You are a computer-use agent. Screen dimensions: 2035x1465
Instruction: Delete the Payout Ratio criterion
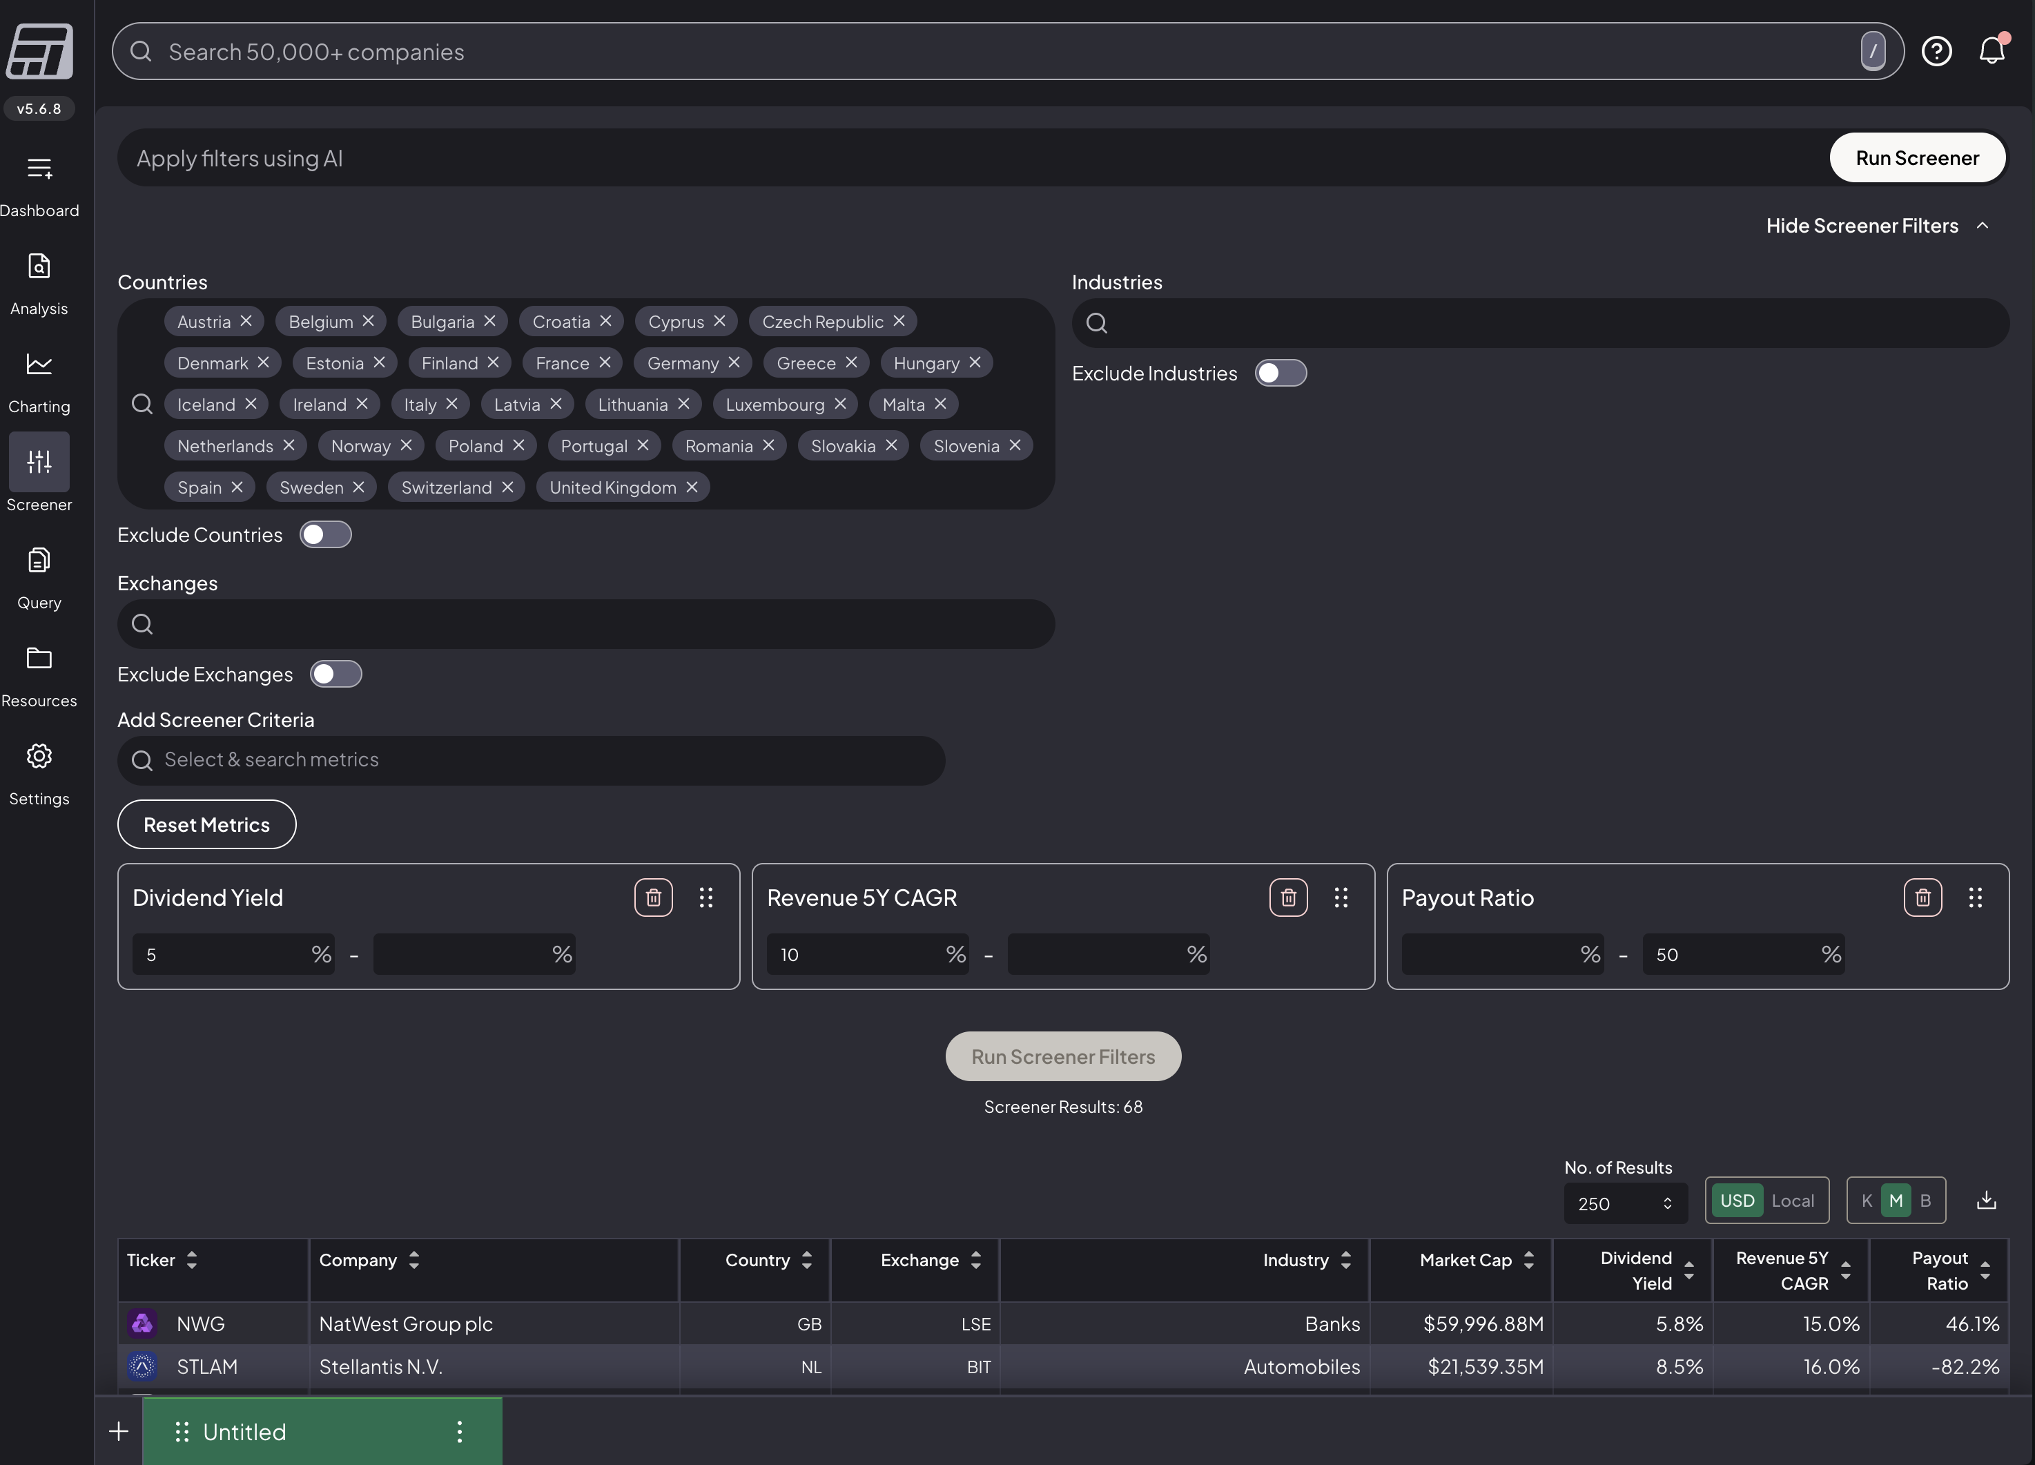(1922, 897)
